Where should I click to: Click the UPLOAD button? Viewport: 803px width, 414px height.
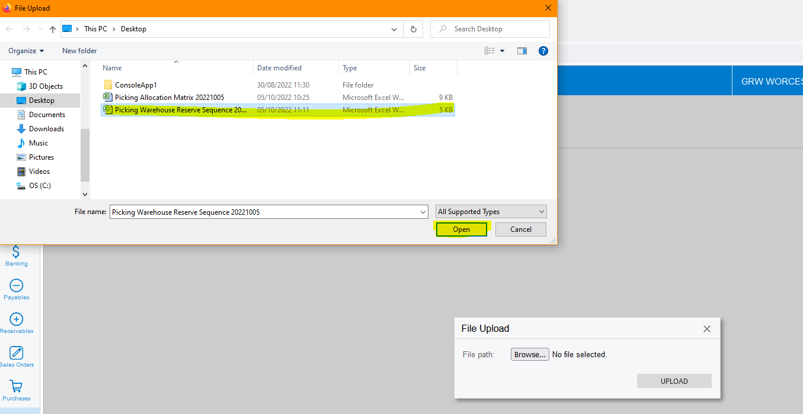pyautogui.click(x=674, y=381)
